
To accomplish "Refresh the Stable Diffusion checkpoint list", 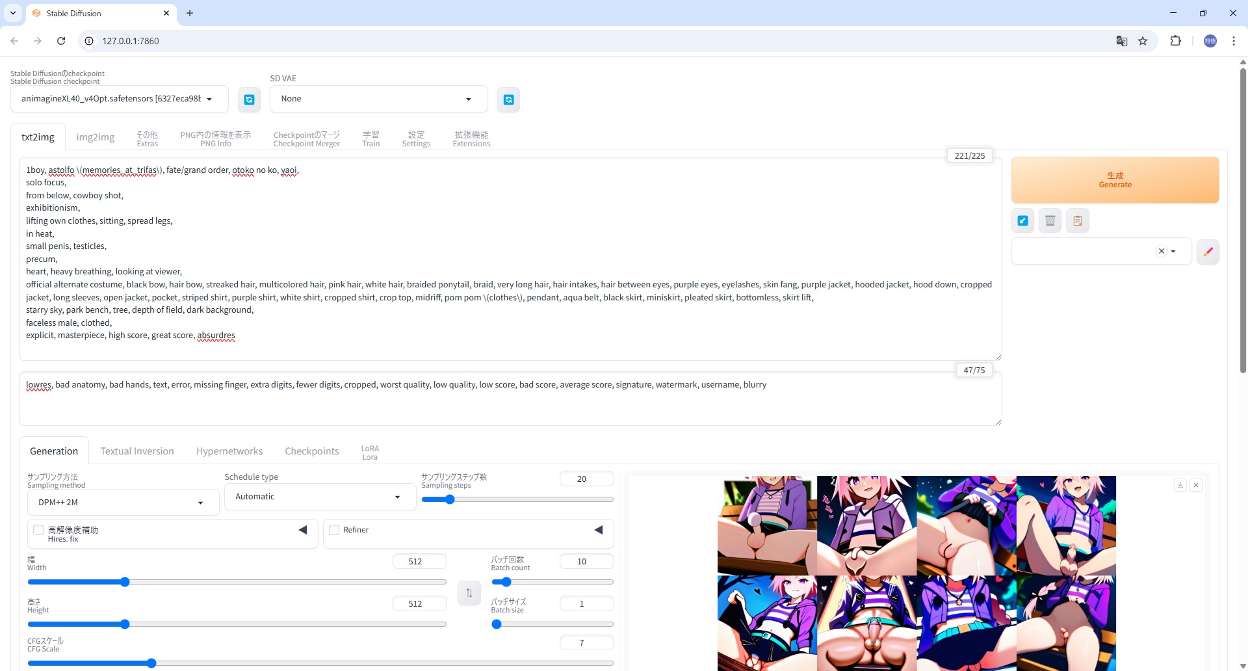I will pyautogui.click(x=249, y=99).
